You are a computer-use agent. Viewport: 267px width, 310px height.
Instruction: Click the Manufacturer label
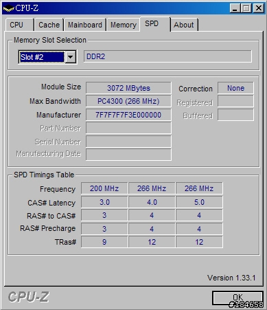[58, 115]
